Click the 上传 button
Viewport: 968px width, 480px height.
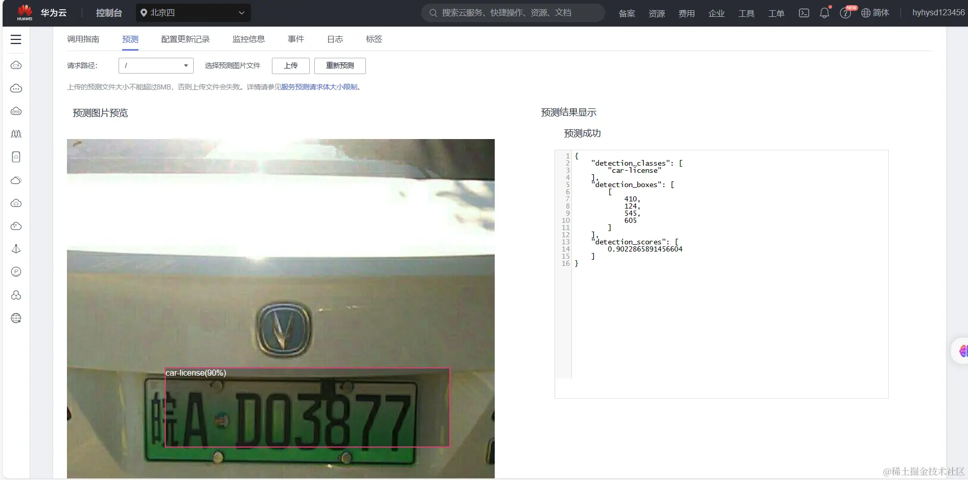(x=291, y=65)
